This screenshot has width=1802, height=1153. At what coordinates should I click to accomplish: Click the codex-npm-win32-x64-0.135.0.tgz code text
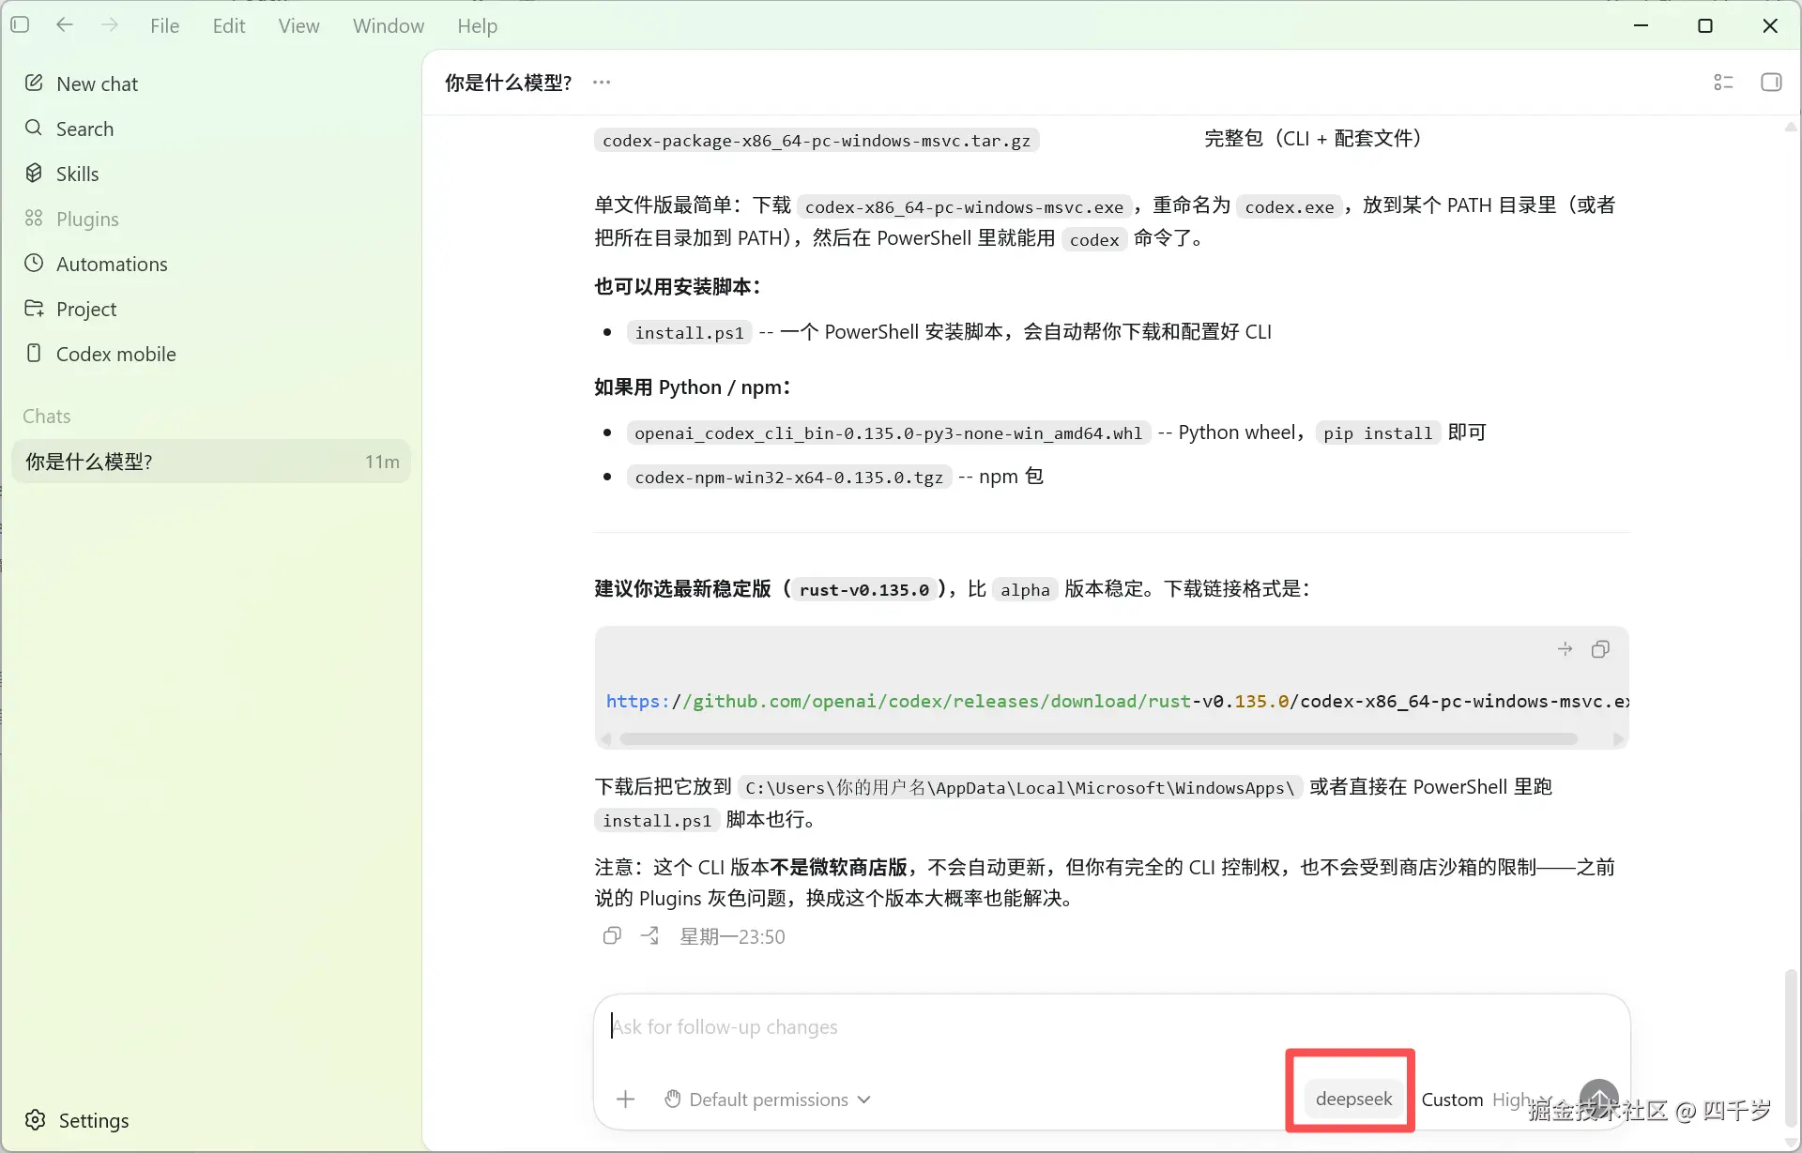point(788,478)
